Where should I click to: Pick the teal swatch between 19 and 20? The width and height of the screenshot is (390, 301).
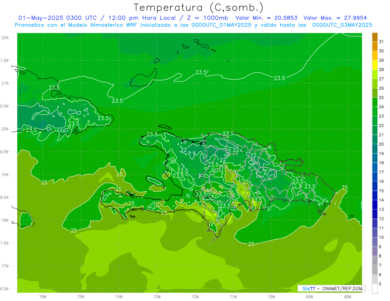point(375,149)
